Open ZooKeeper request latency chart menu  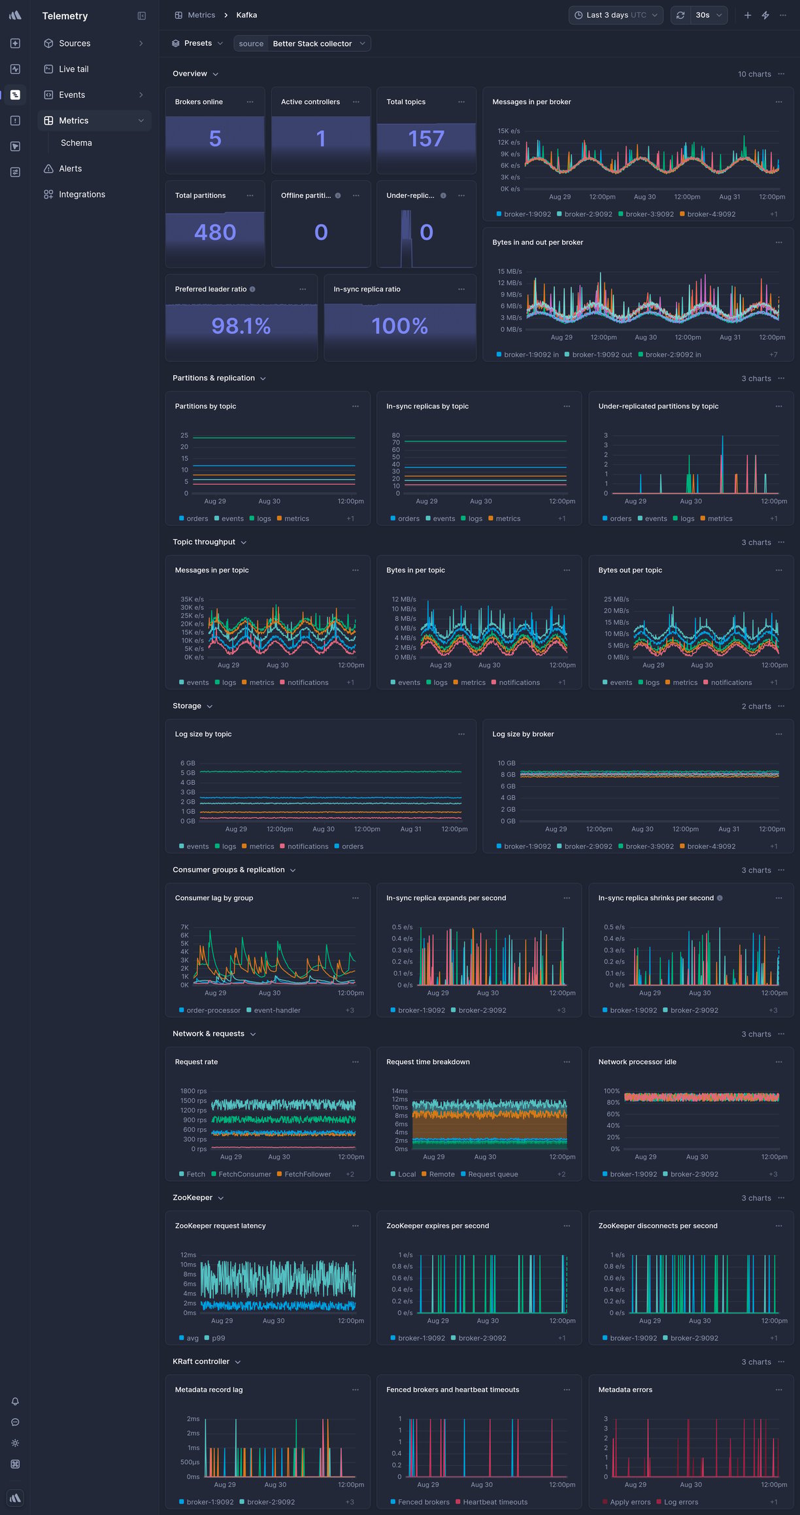click(x=356, y=1226)
